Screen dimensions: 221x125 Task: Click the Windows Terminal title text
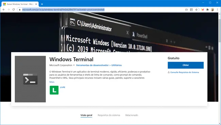pyautogui.click(x=71, y=59)
